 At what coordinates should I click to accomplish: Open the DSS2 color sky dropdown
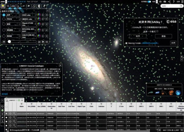click(x=29, y=15)
